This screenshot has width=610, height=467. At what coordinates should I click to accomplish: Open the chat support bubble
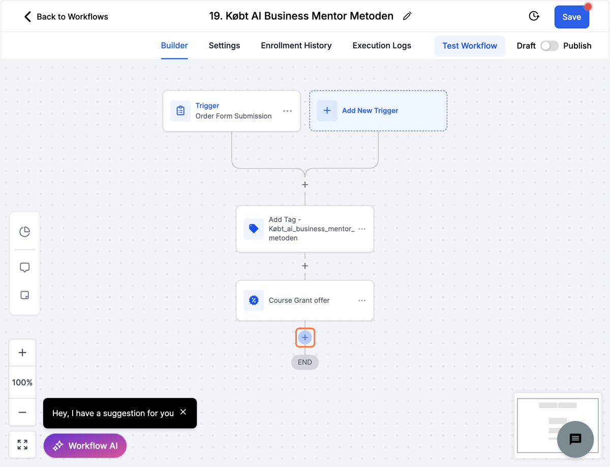[575, 440]
